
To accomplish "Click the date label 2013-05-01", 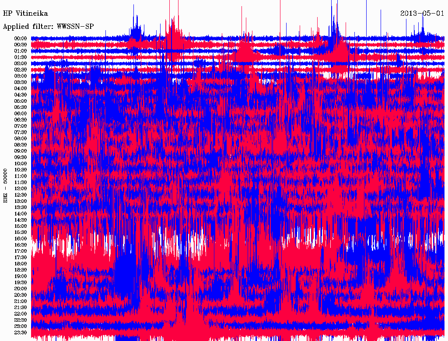I will click(x=422, y=13).
